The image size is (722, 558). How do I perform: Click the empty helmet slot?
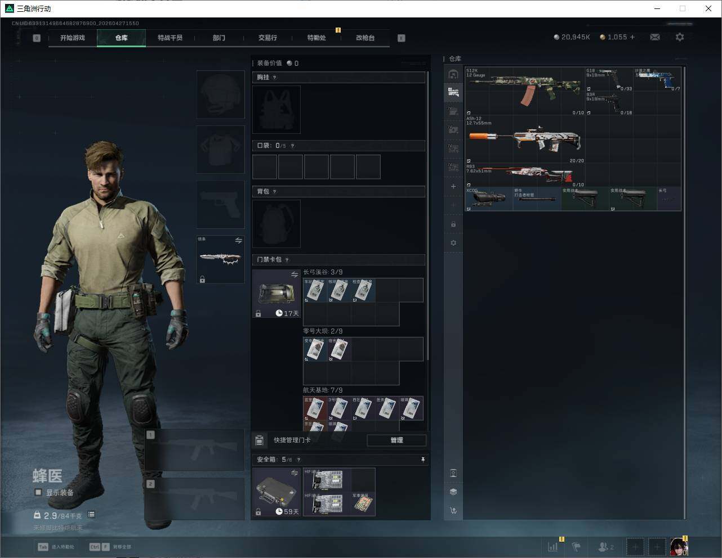[220, 94]
